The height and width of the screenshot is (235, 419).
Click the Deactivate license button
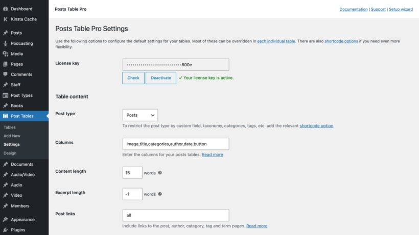point(161,78)
